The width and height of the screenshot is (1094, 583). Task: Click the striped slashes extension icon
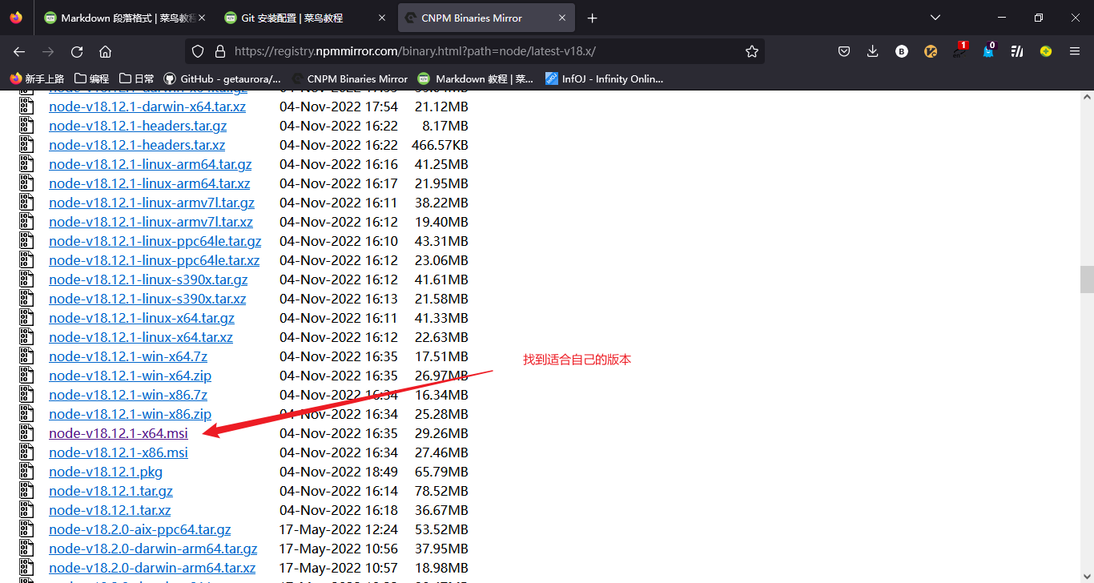pos(1017,51)
